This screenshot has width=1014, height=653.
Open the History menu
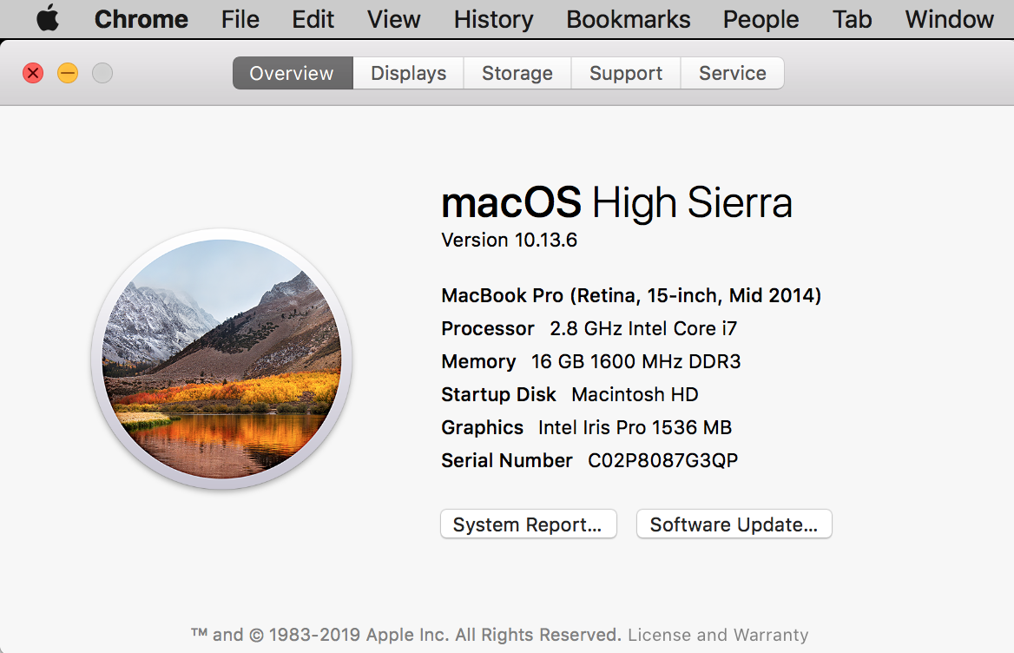493,19
